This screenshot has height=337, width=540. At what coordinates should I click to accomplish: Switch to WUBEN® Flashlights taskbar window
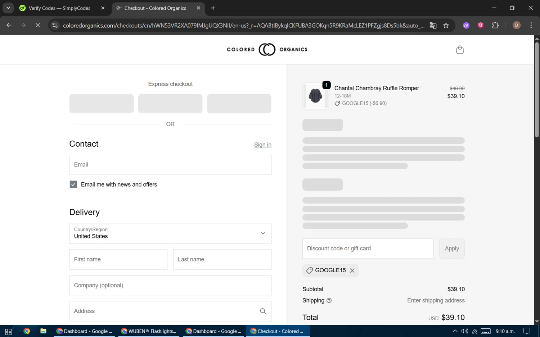[x=149, y=331]
